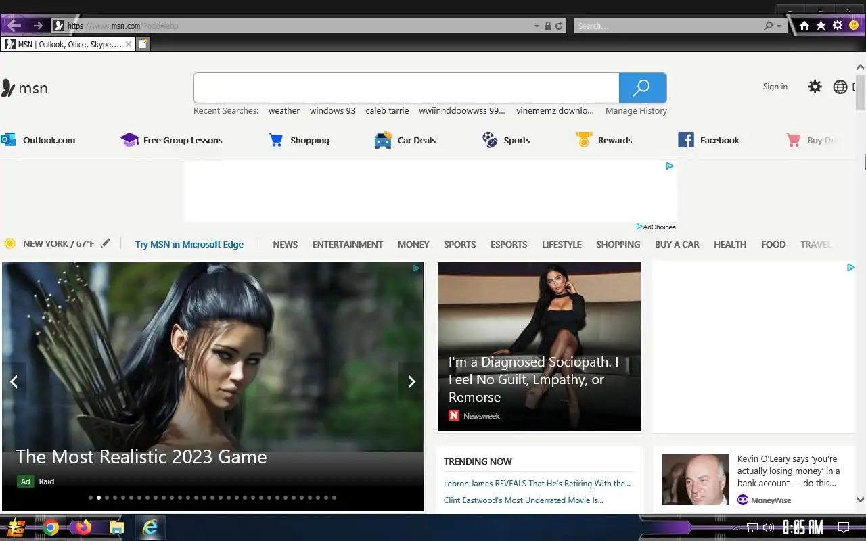Click the page scrollbar down arrow
The width and height of the screenshot is (866, 541).
click(x=861, y=500)
